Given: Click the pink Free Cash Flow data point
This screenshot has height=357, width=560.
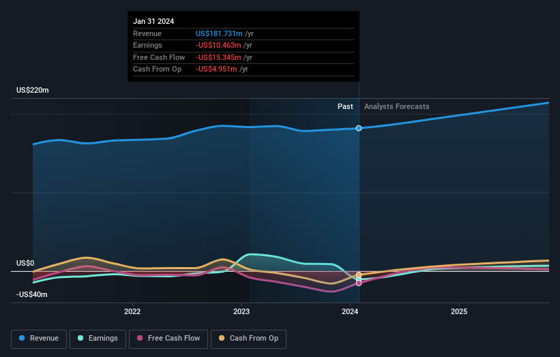Looking at the screenshot, I should (359, 283).
